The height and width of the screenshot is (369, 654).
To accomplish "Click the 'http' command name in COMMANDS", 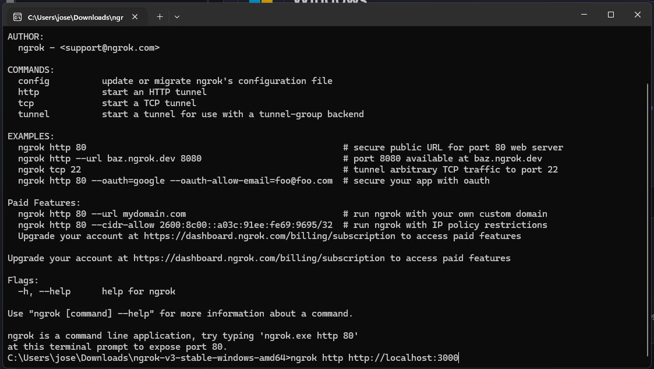I will (29, 92).
